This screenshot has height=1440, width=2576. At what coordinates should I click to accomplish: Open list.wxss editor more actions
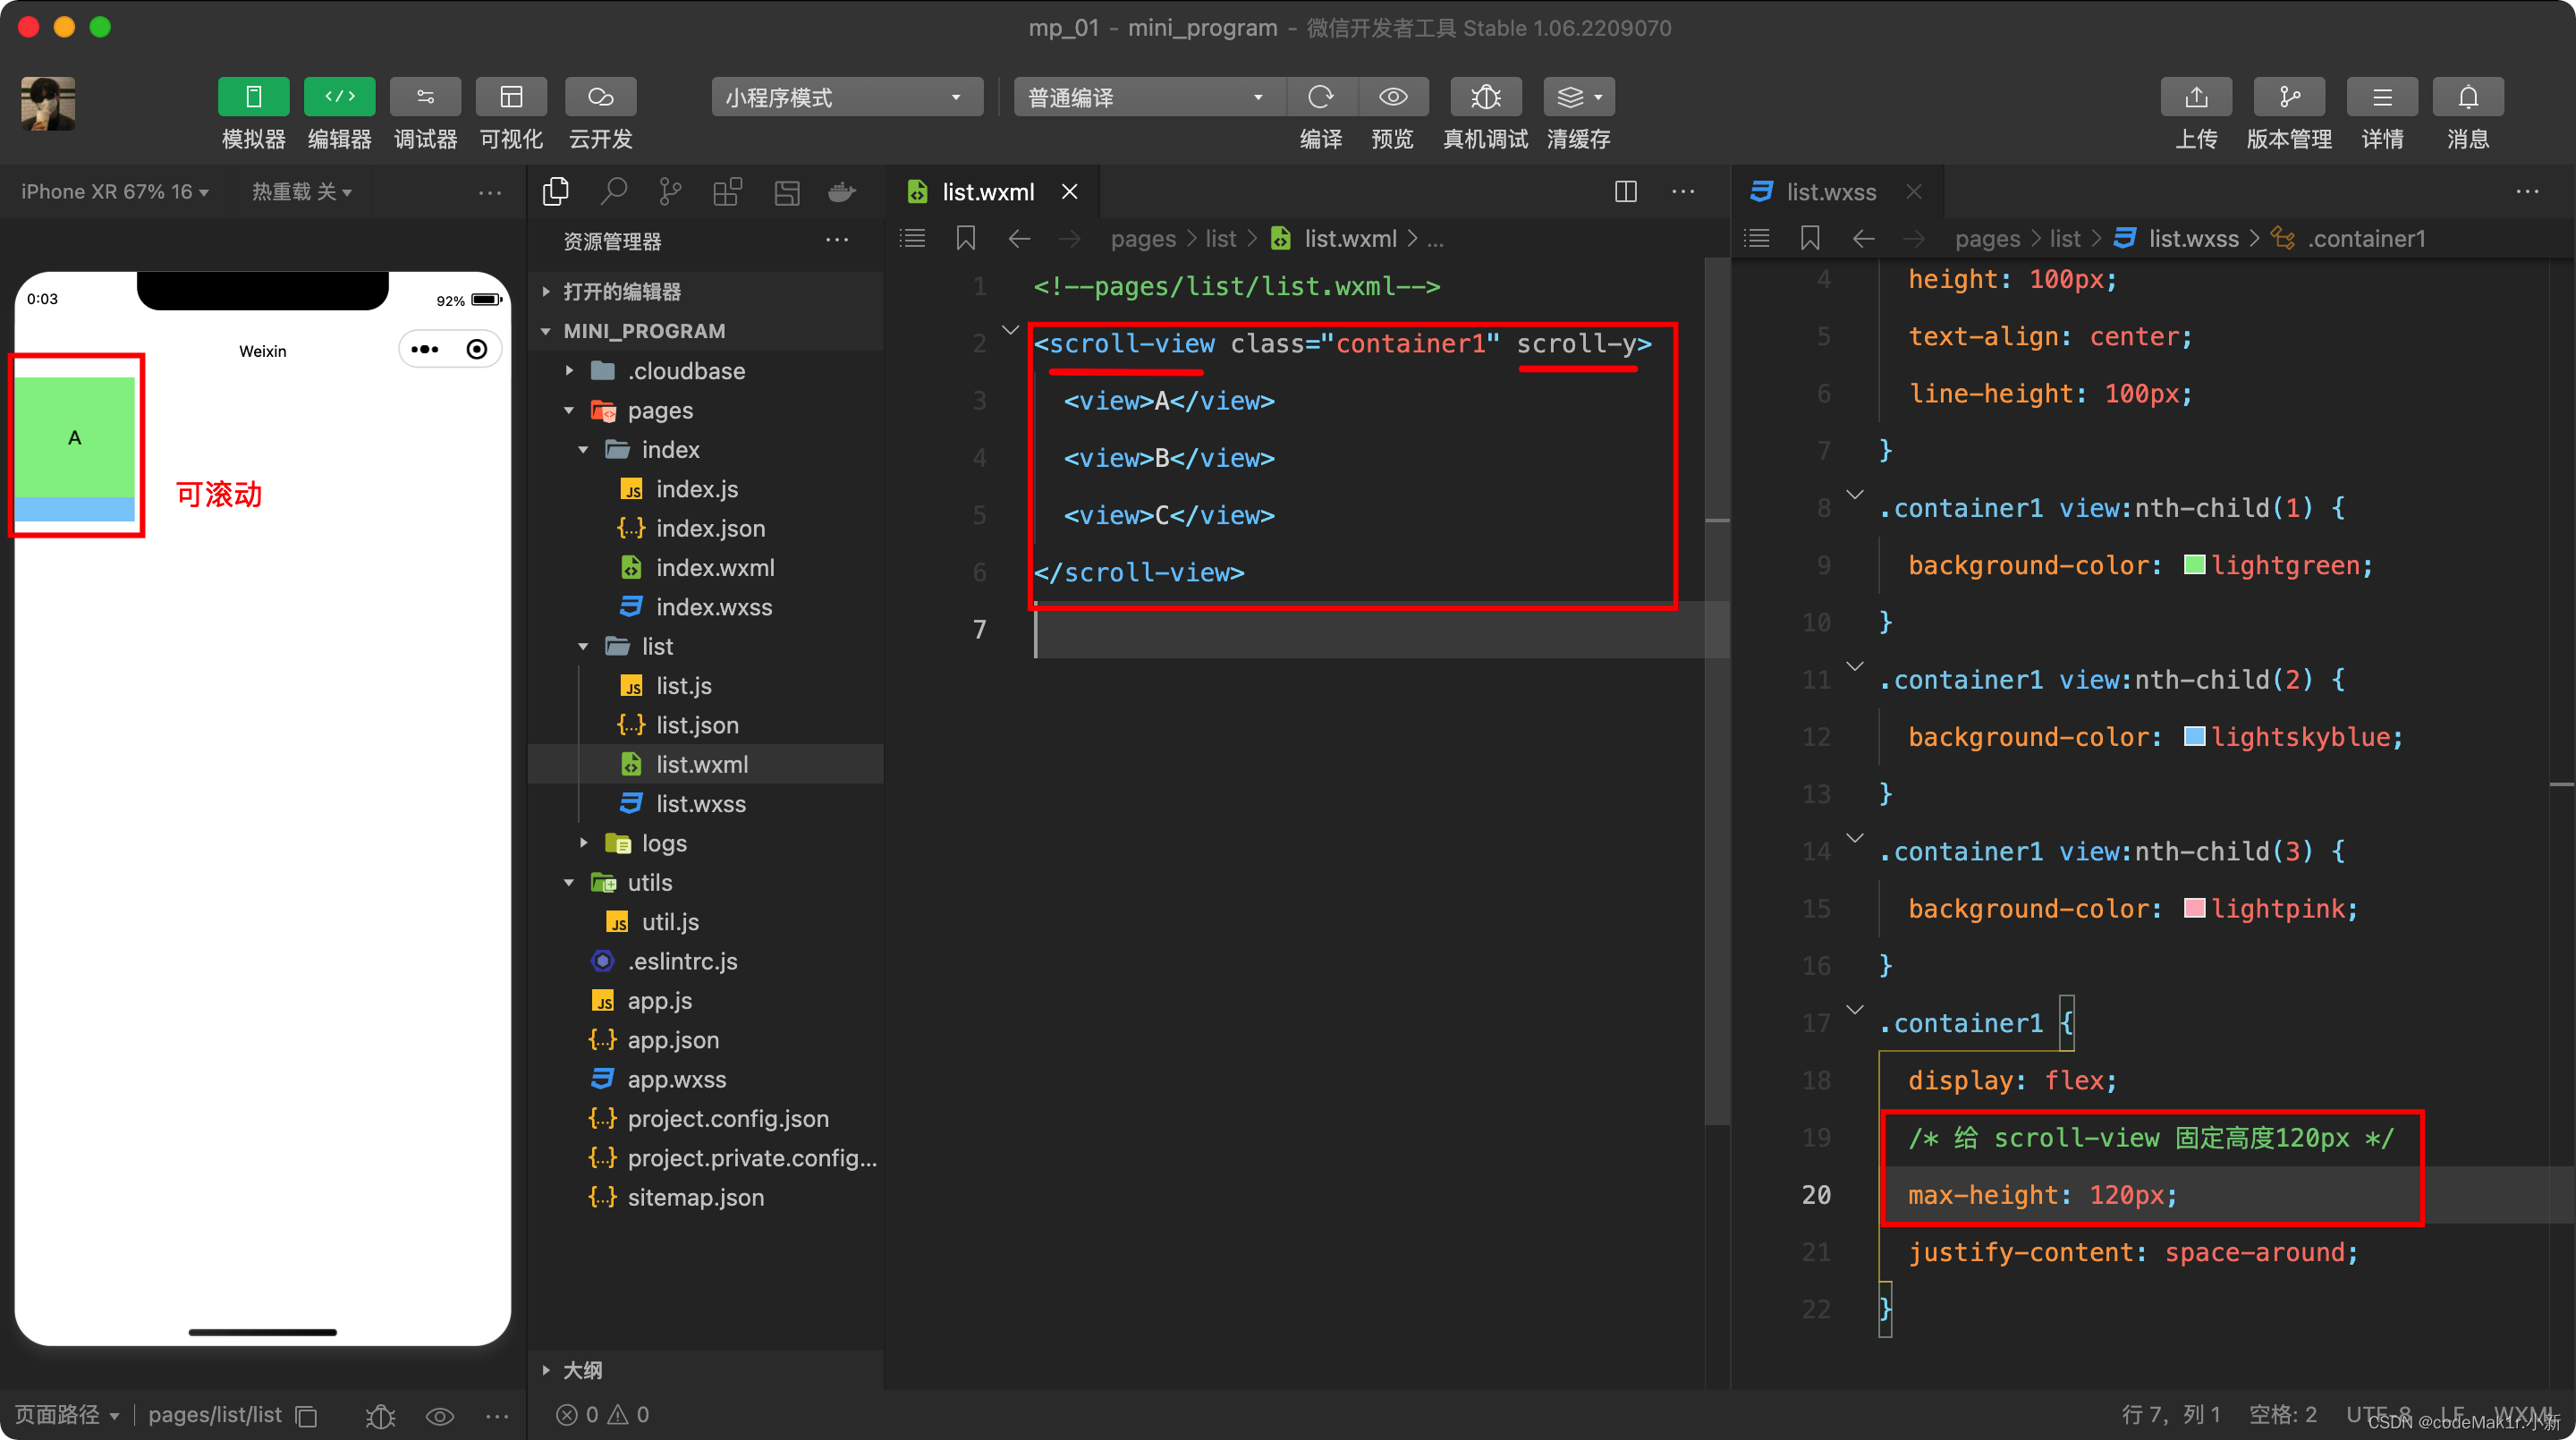(x=2527, y=191)
